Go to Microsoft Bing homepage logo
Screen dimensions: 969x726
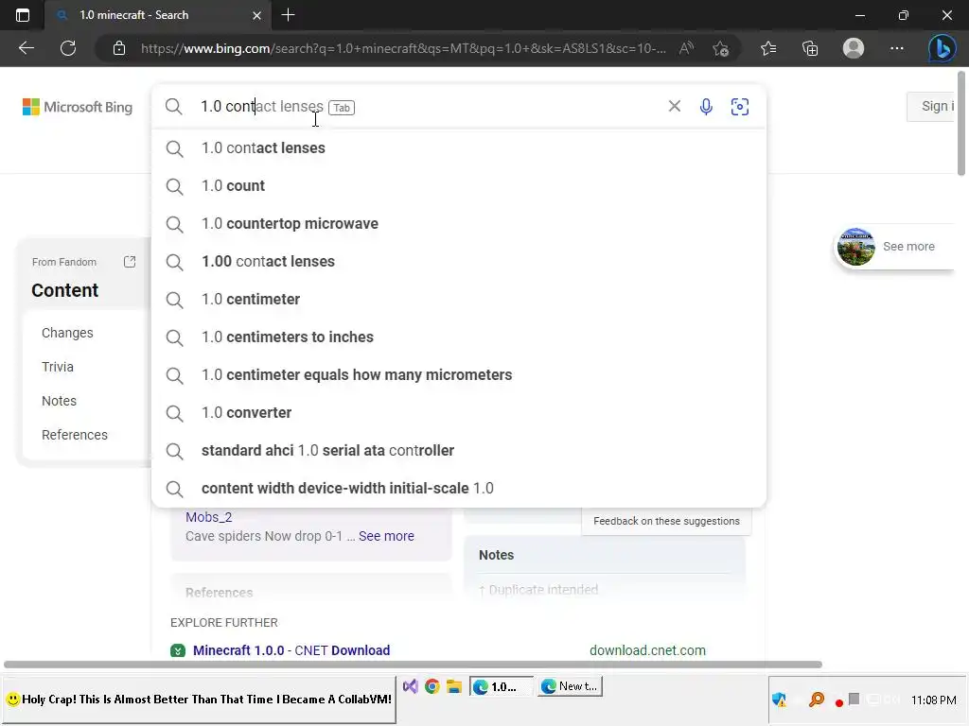pos(78,107)
